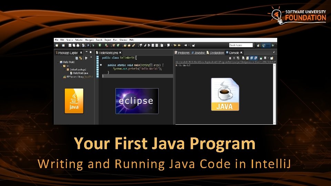Screen dimensions: 331x186
Task: Open the Navigate menu
Action: tap(89, 40)
